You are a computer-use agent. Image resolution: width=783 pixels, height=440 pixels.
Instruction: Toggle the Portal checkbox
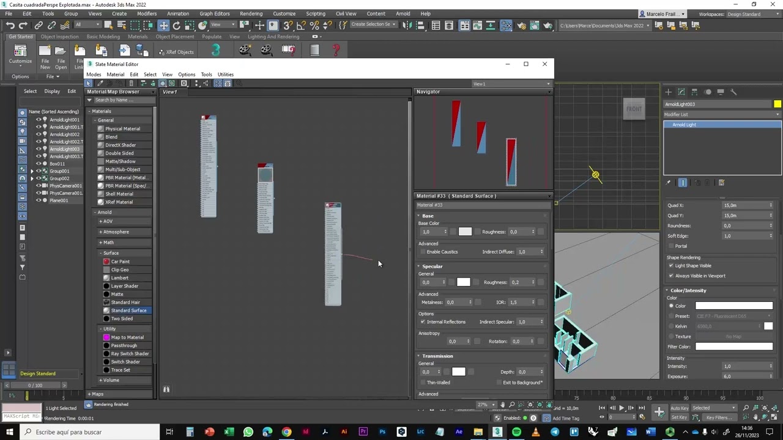click(x=671, y=246)
